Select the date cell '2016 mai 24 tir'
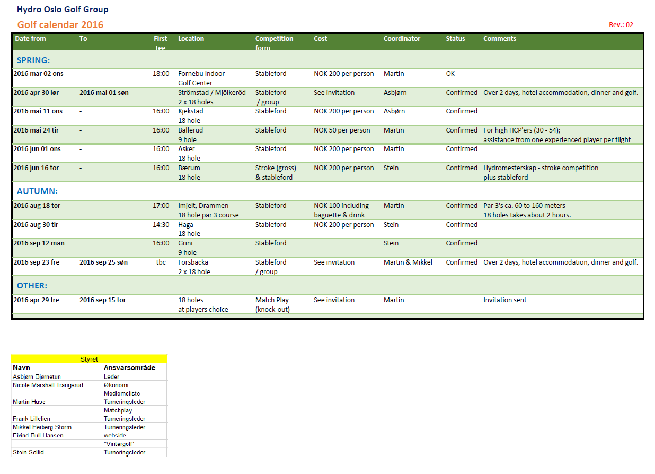The image size is (655, 474). tap(37, 130)
